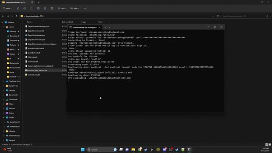Image resolution: width=272 pixels, height=153 pixels.
Task: Open the Sort dropdown in File Explorer
Action: click(62, 8)
